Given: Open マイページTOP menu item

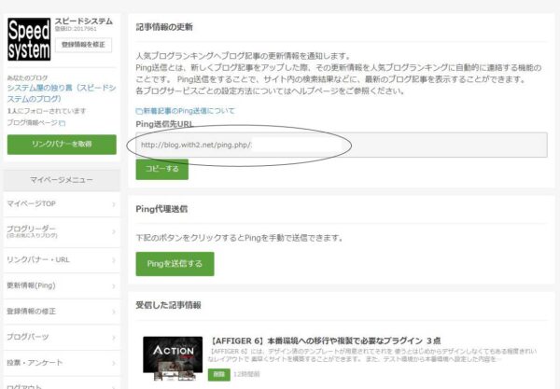Looking at the screenshot, I should coord(62,204).
